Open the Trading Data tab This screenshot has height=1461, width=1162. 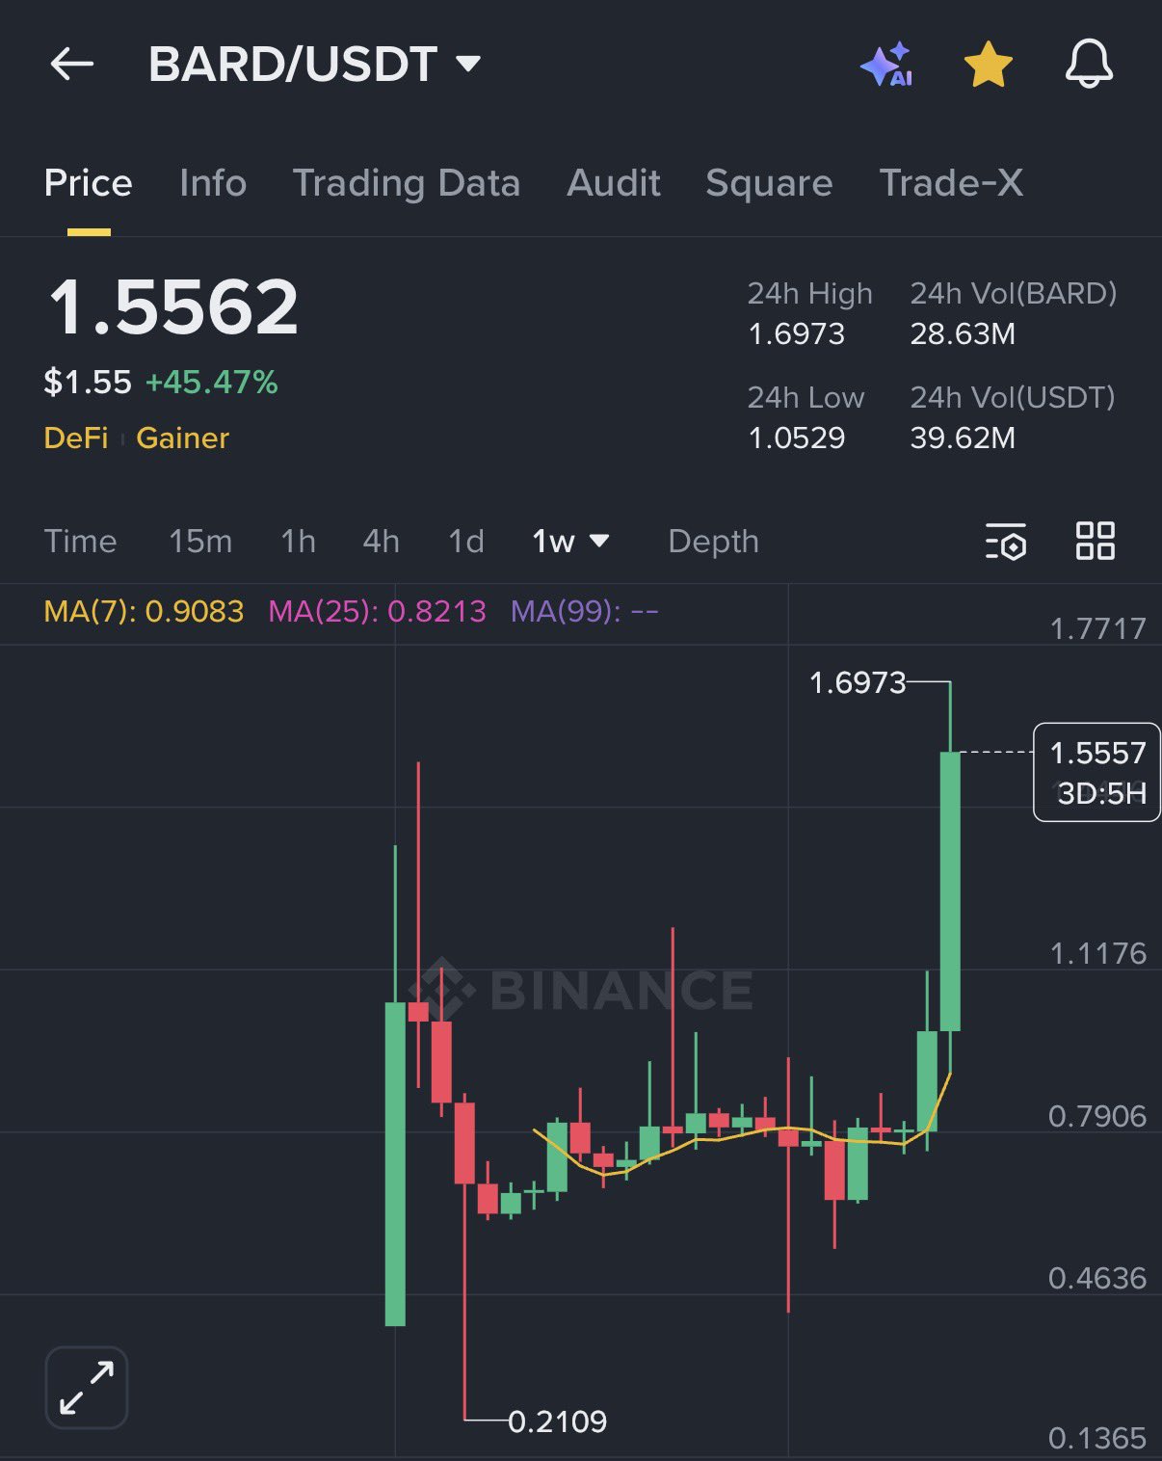coord(406,183)
